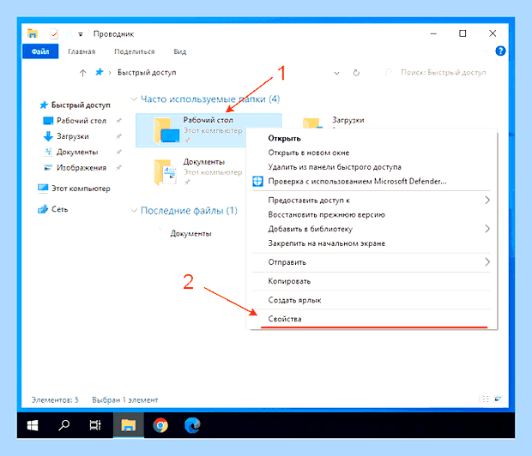This screenshot has height=456, width=532.
Task: Switch to the Поделиться ribbon tab
Action: (135, 51)
